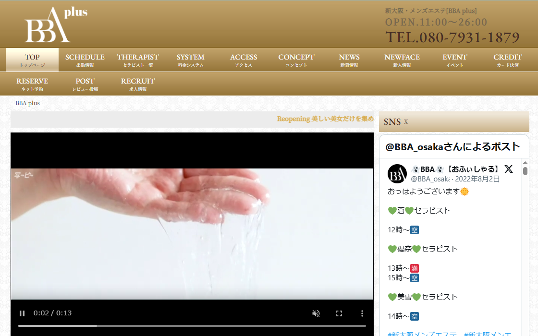
Task: Click the OPEN.11:00～26:00 hours text
Action: (436, 22)
